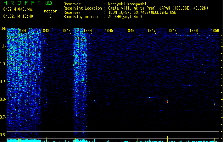The image size is (223, 142).
Task: Click the 1842 time marker
Action: click(x=45, y=31)
